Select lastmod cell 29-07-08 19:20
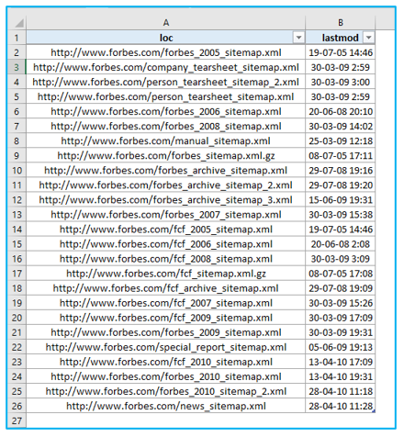Image resolution: width=404 pixels, height=437 pixels. pos(341,185)
